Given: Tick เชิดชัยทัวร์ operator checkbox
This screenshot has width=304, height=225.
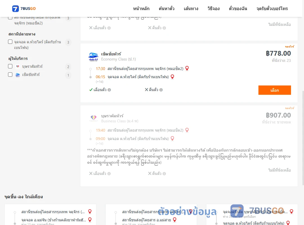Looking at the screenshot, I should click(10, 75).
